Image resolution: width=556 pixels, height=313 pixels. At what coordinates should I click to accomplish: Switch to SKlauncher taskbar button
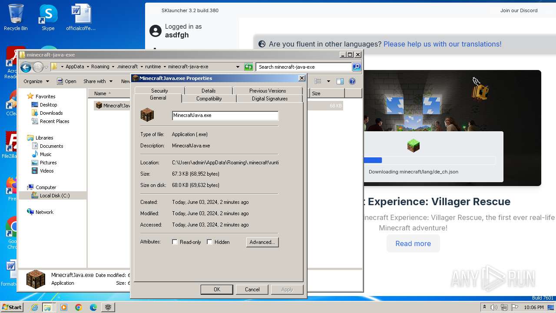(x=108, y=307)
